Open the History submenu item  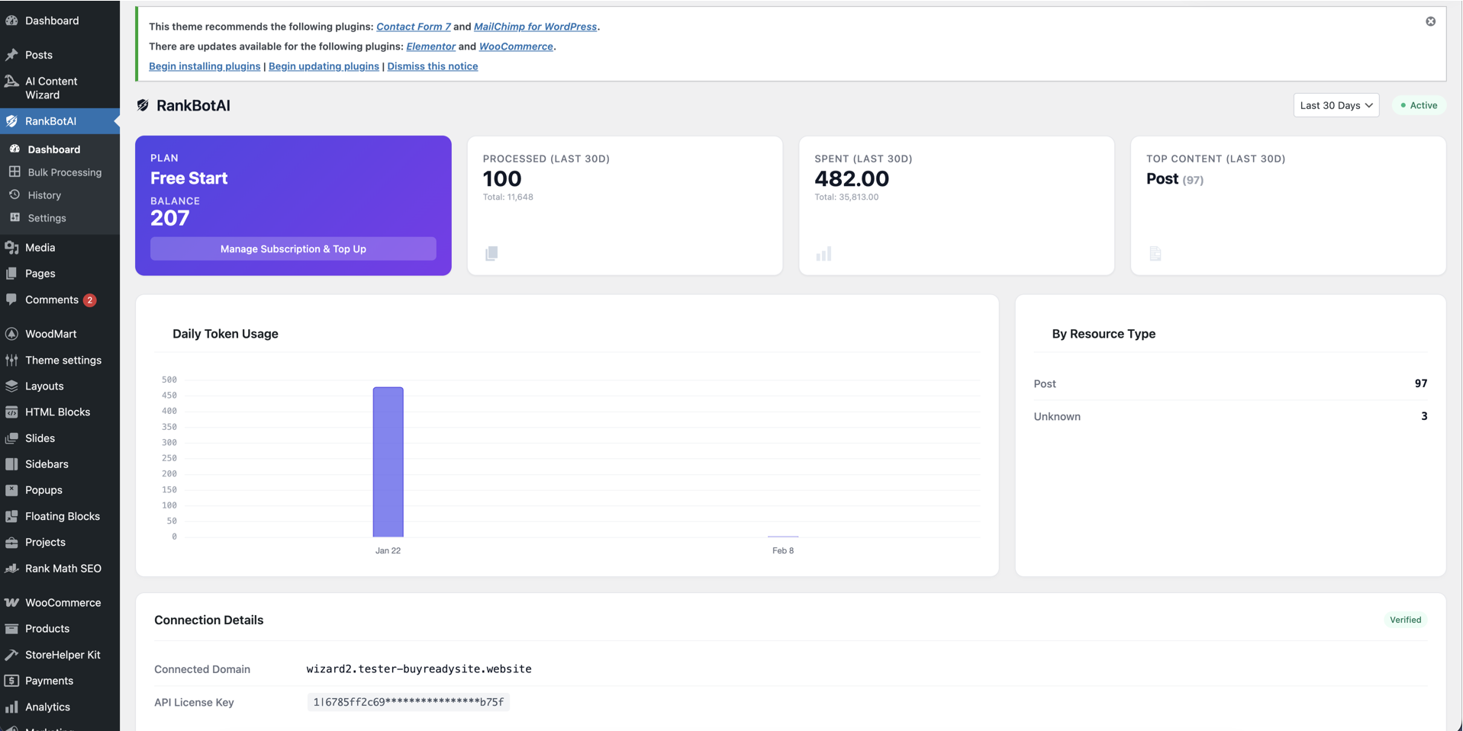click(45, 194)
